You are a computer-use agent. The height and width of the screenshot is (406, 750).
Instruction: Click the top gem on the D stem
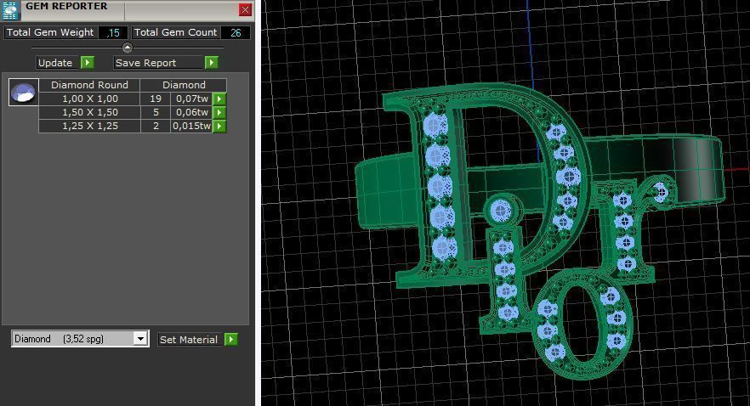pyautogui.click(x=435, y=126)
